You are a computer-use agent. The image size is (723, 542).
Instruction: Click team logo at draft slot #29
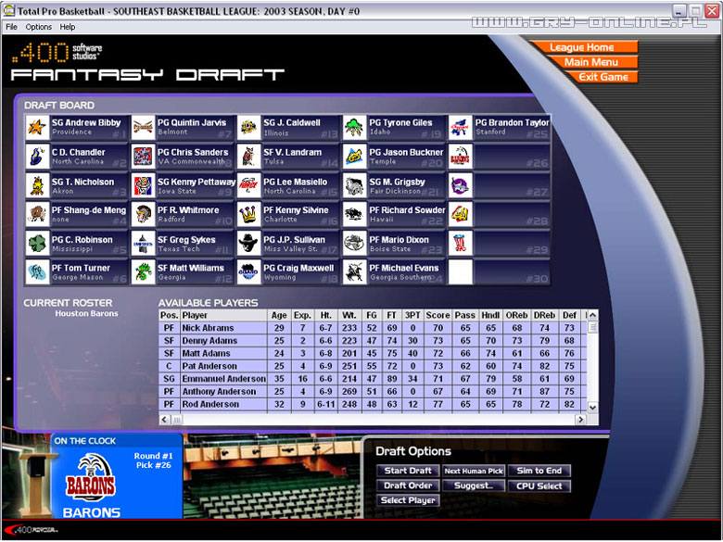(461, 244)
